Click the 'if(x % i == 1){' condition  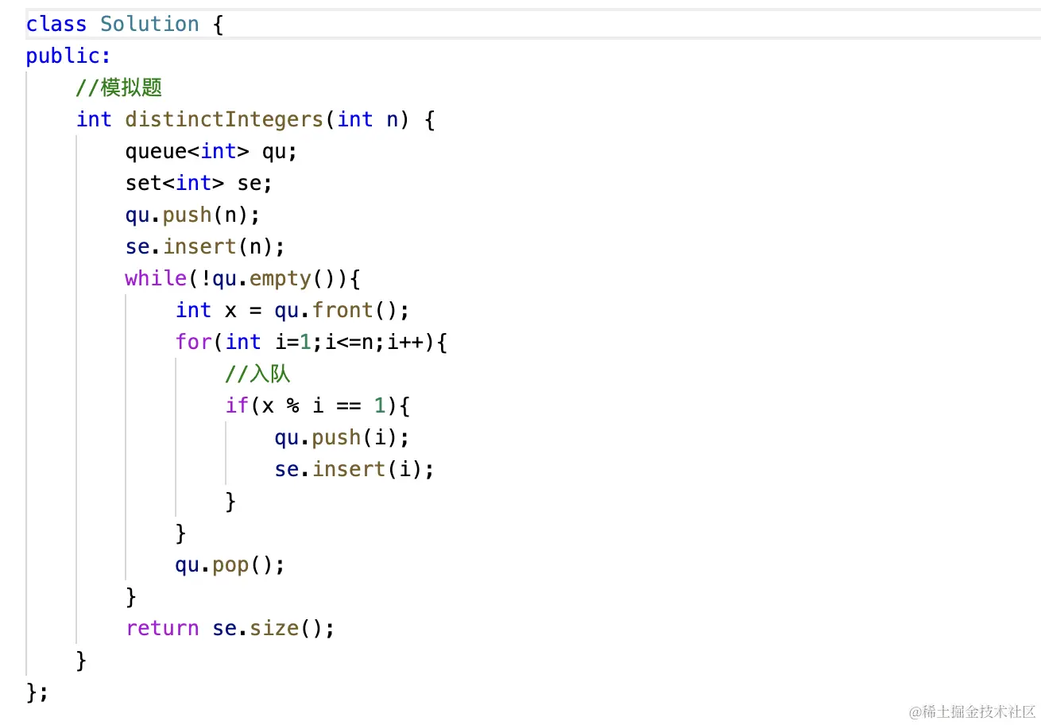pyautogui.click(x=317, y=405)
